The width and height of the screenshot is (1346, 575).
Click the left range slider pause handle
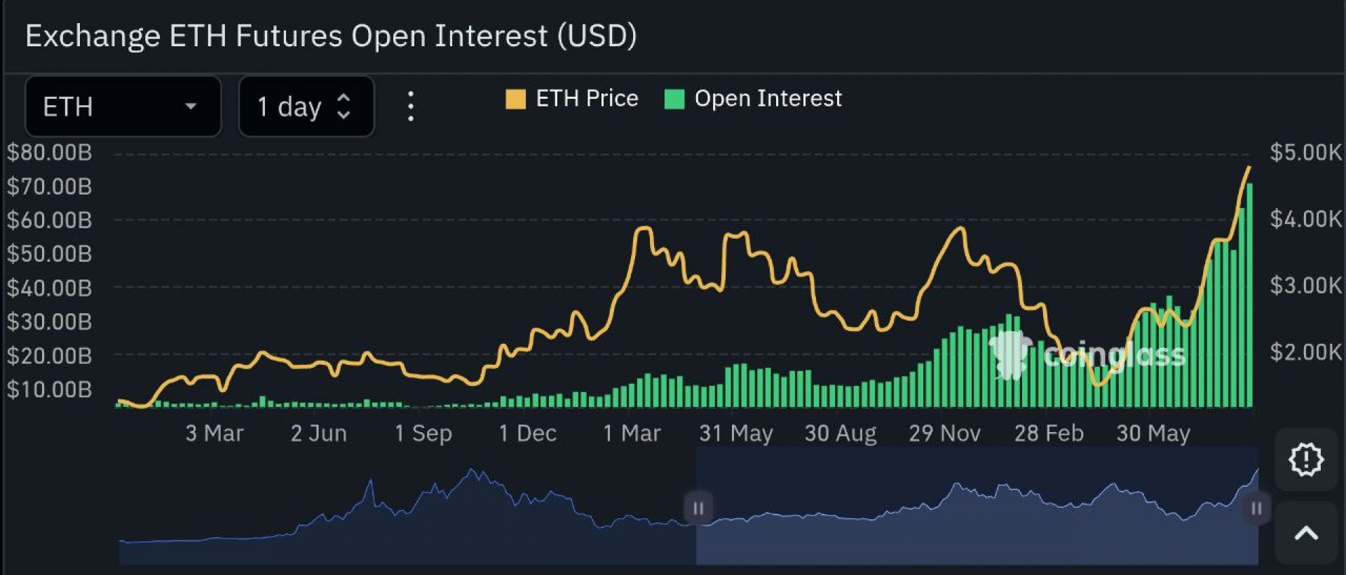pos(698,508)
